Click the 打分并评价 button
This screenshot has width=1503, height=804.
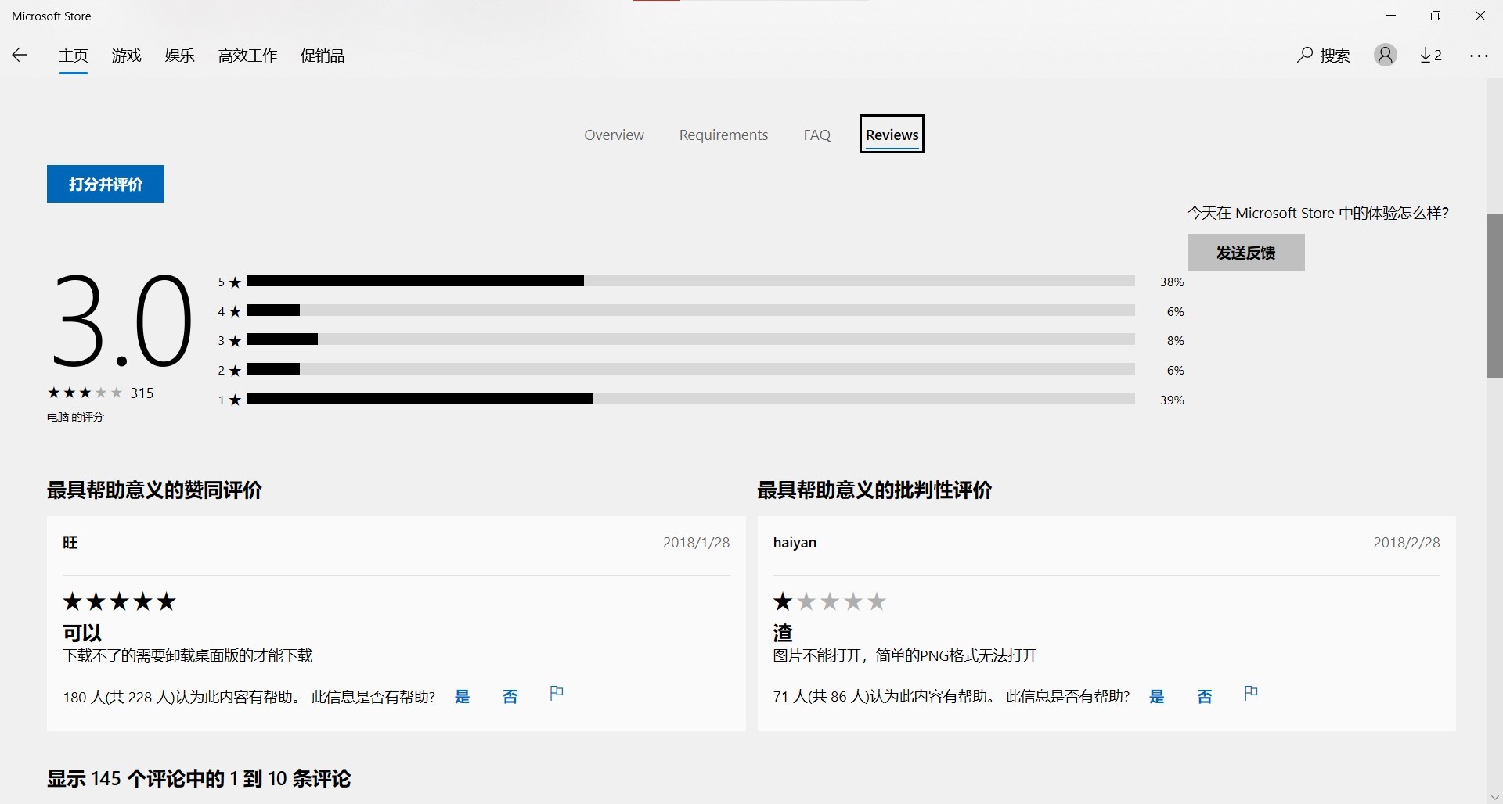105,184
